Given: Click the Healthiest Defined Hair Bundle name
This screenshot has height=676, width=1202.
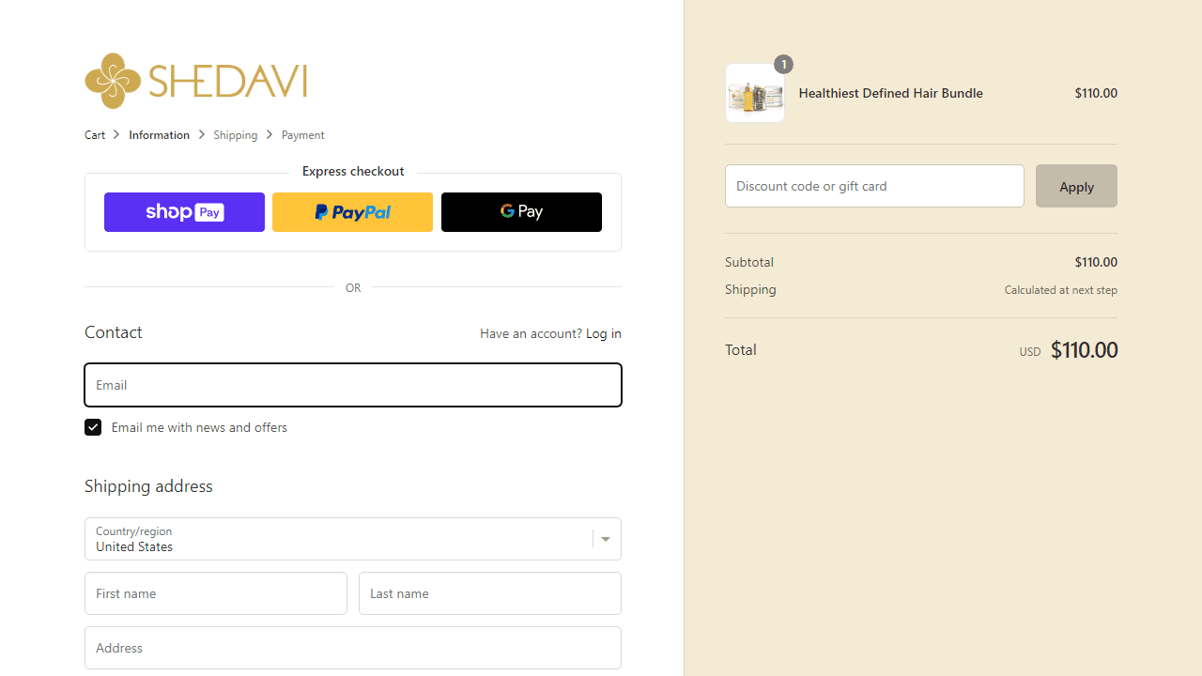Looking at the screenshot, I should [890, 93].
